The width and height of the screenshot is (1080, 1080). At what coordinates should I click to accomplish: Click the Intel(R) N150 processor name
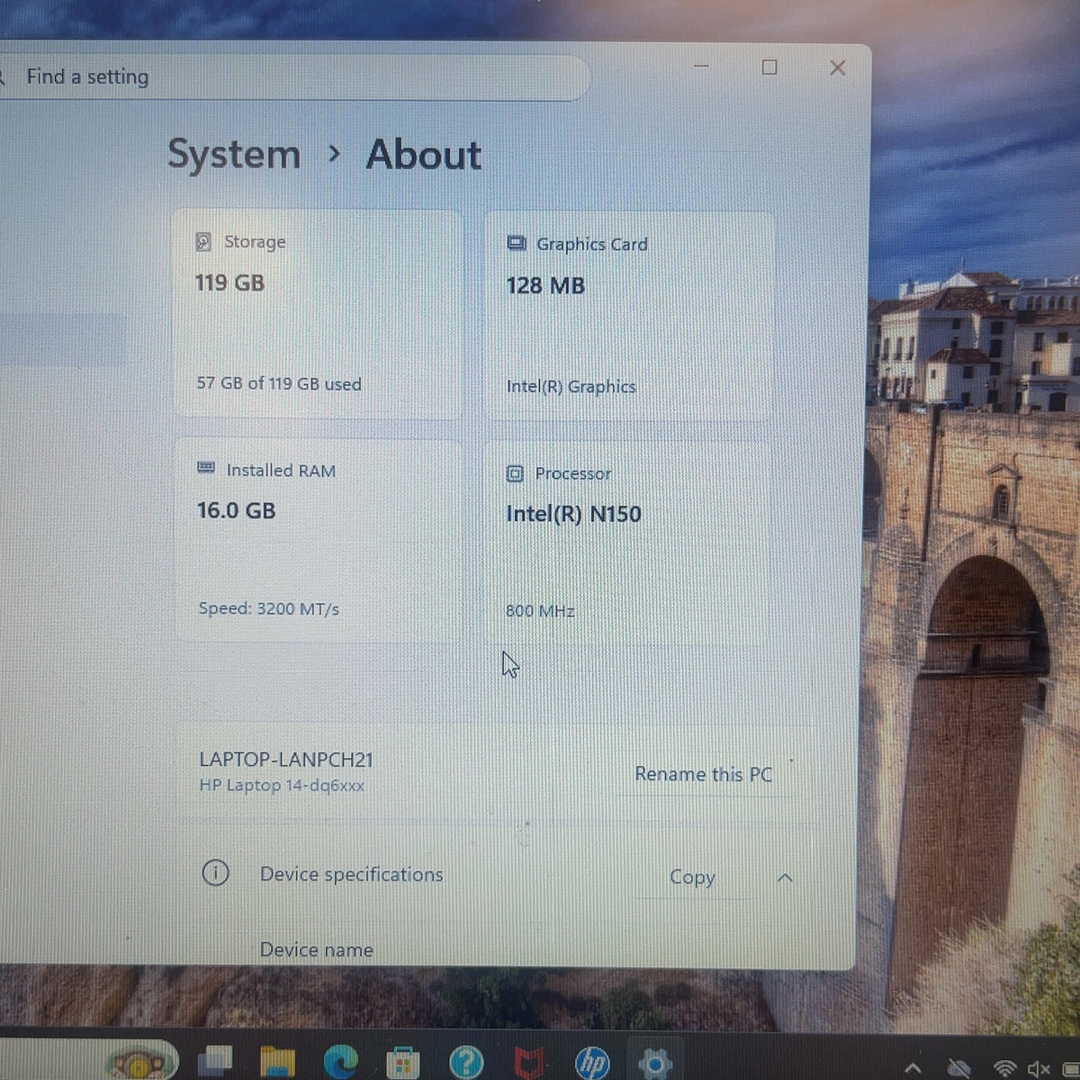point(574,514)
